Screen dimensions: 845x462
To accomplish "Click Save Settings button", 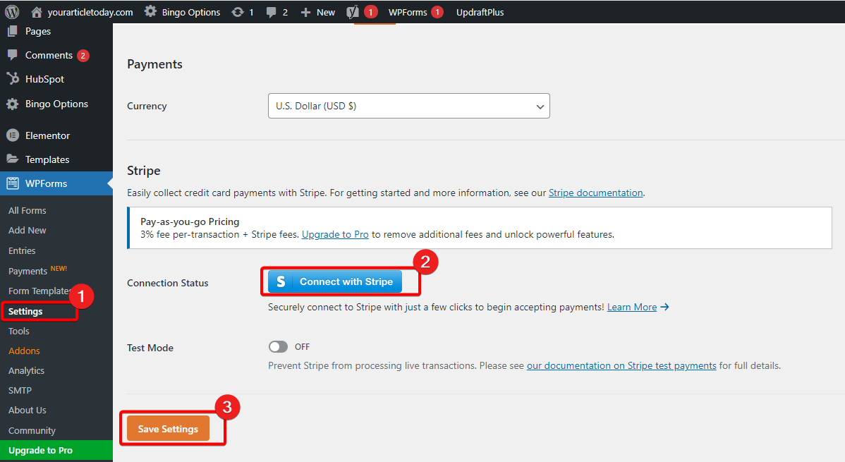I will click(x=168, y=429).
